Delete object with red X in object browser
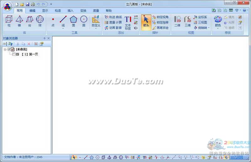 (29, 44)
